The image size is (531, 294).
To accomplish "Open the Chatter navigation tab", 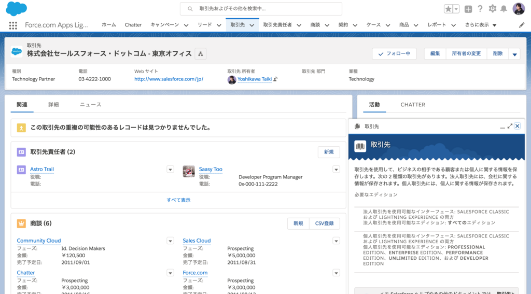I will coord(133,25).
